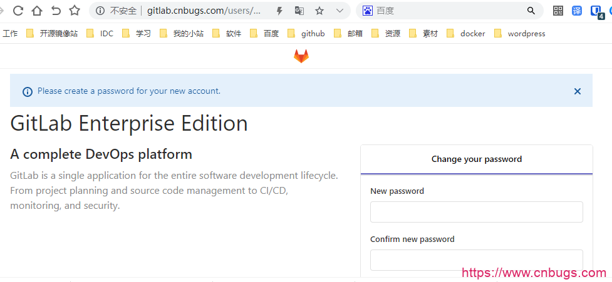Viewport: 612px width, 282px height.
Task: Go to the browser home page
Action: pos(37,11)
